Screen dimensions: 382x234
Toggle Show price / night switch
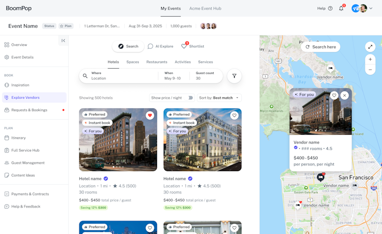point(190,98)
